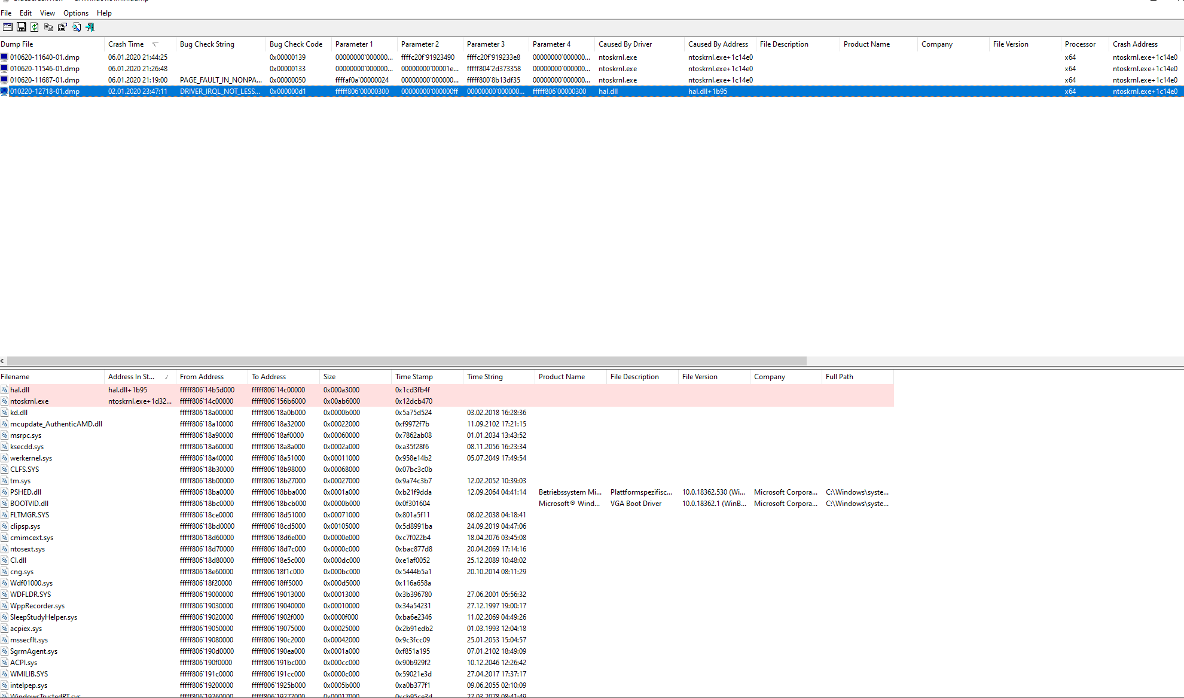Click dump icon of 010620-11640-01.dmp
The width and height of the screenshot is (1184, 698).
point(4,57)
